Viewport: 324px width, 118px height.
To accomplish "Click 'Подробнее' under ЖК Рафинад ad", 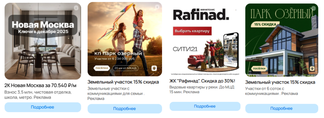I will pyautogui.click(x=205, y=106).
